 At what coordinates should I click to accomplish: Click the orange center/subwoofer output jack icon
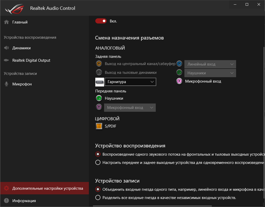(x=99, y=63)
